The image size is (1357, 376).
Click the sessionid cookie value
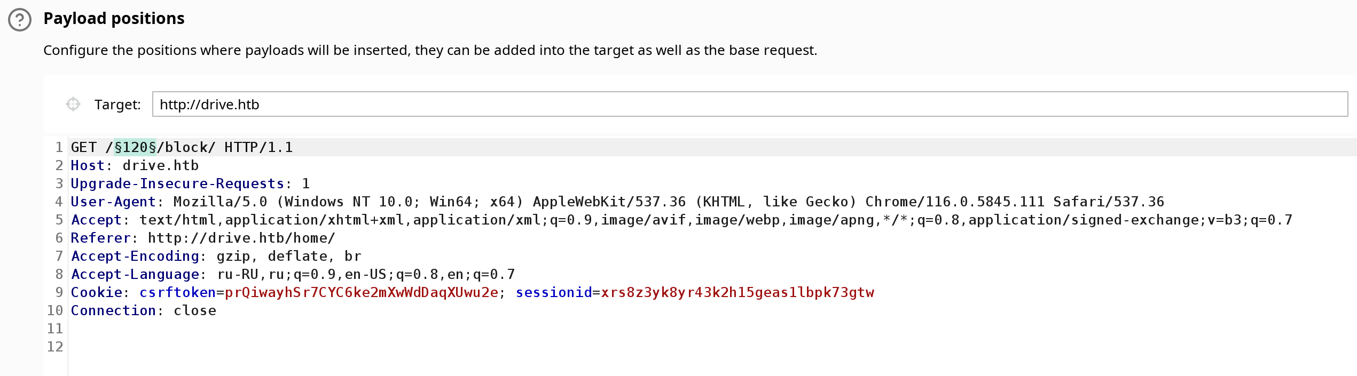click(x=738, y=292)
